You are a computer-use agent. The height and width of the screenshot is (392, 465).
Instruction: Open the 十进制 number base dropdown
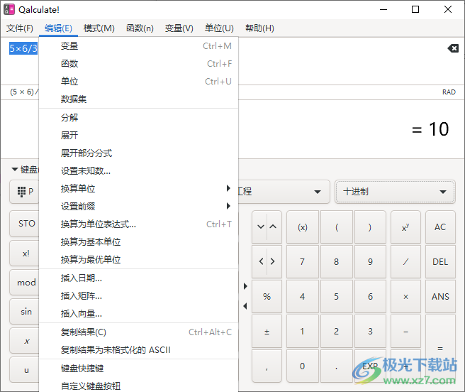click(x=395, y=192)
